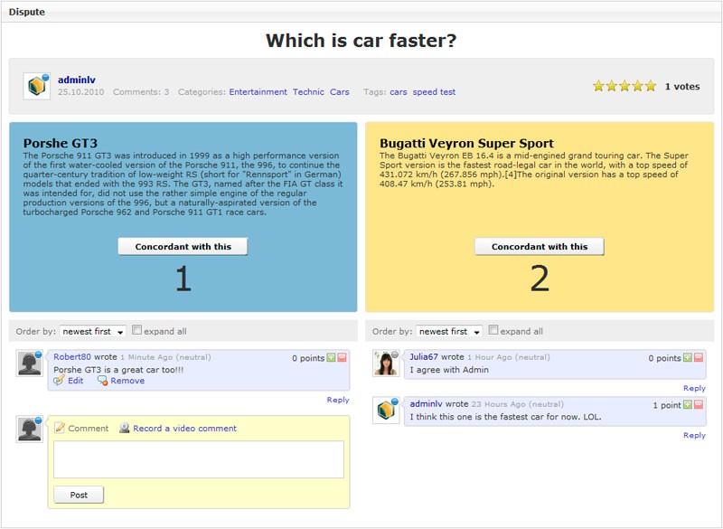
Task: Open Robert80's profile link
Action: [72, 357]
